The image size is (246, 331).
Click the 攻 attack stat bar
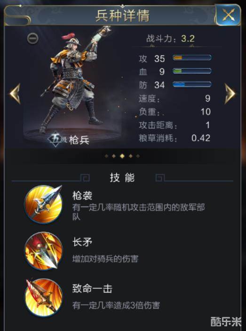coord(192,58)
